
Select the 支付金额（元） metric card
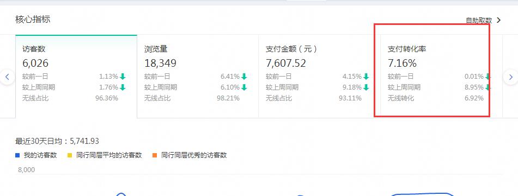pos(319,76)
